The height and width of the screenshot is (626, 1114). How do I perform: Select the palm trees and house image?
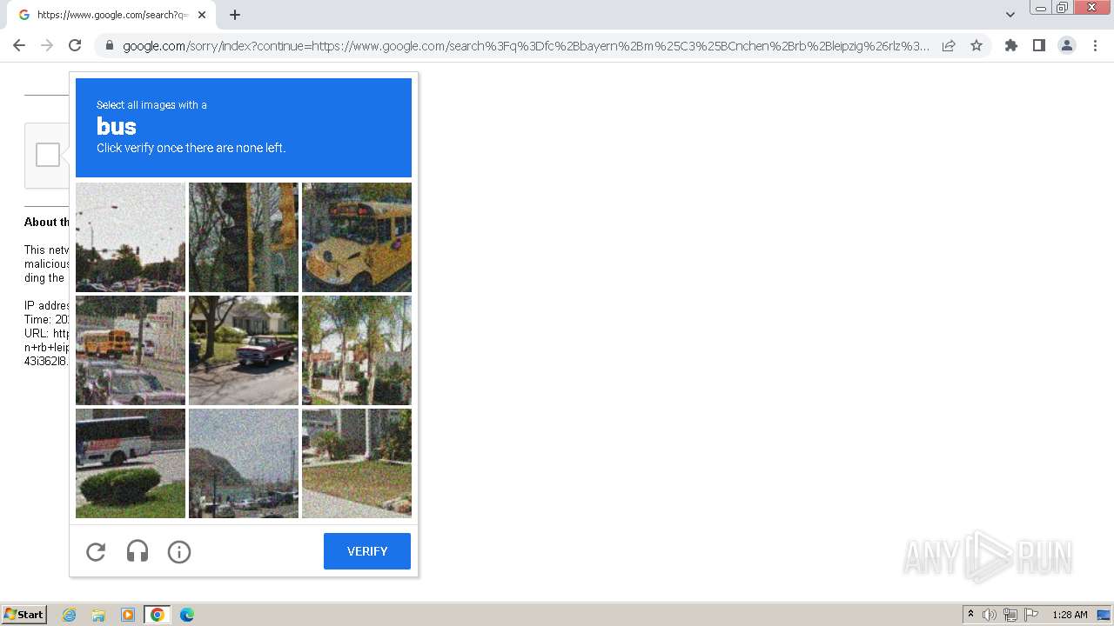357,350
